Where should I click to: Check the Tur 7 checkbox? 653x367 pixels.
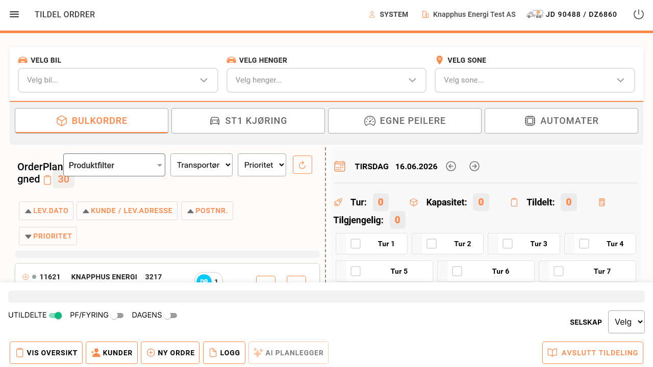[559, 271]
